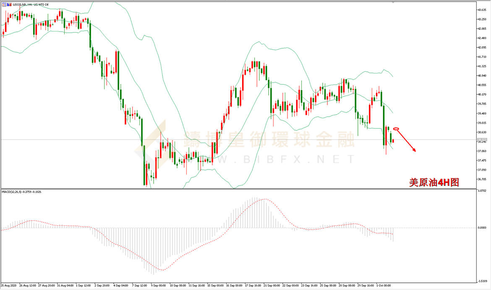Click the 43.635 price scale label

[x=482, y=10]
